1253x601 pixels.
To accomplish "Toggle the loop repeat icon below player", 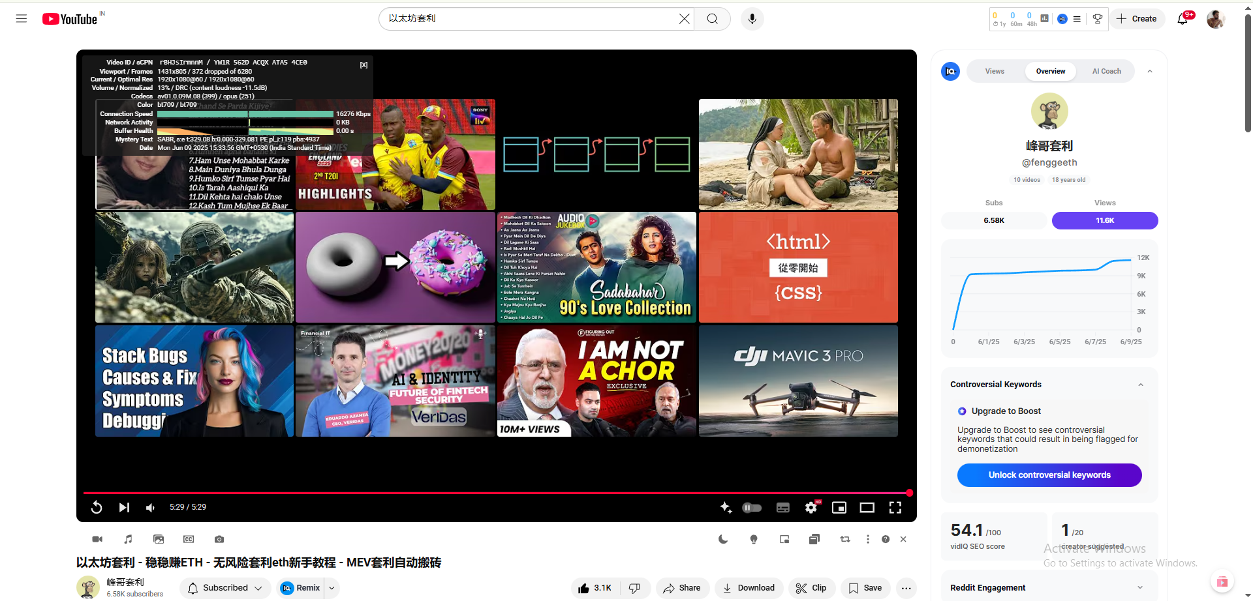I will [x=845, y=539].
